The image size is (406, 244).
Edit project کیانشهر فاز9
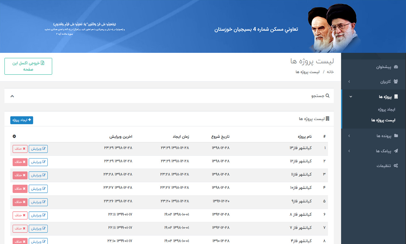point(38,202)
